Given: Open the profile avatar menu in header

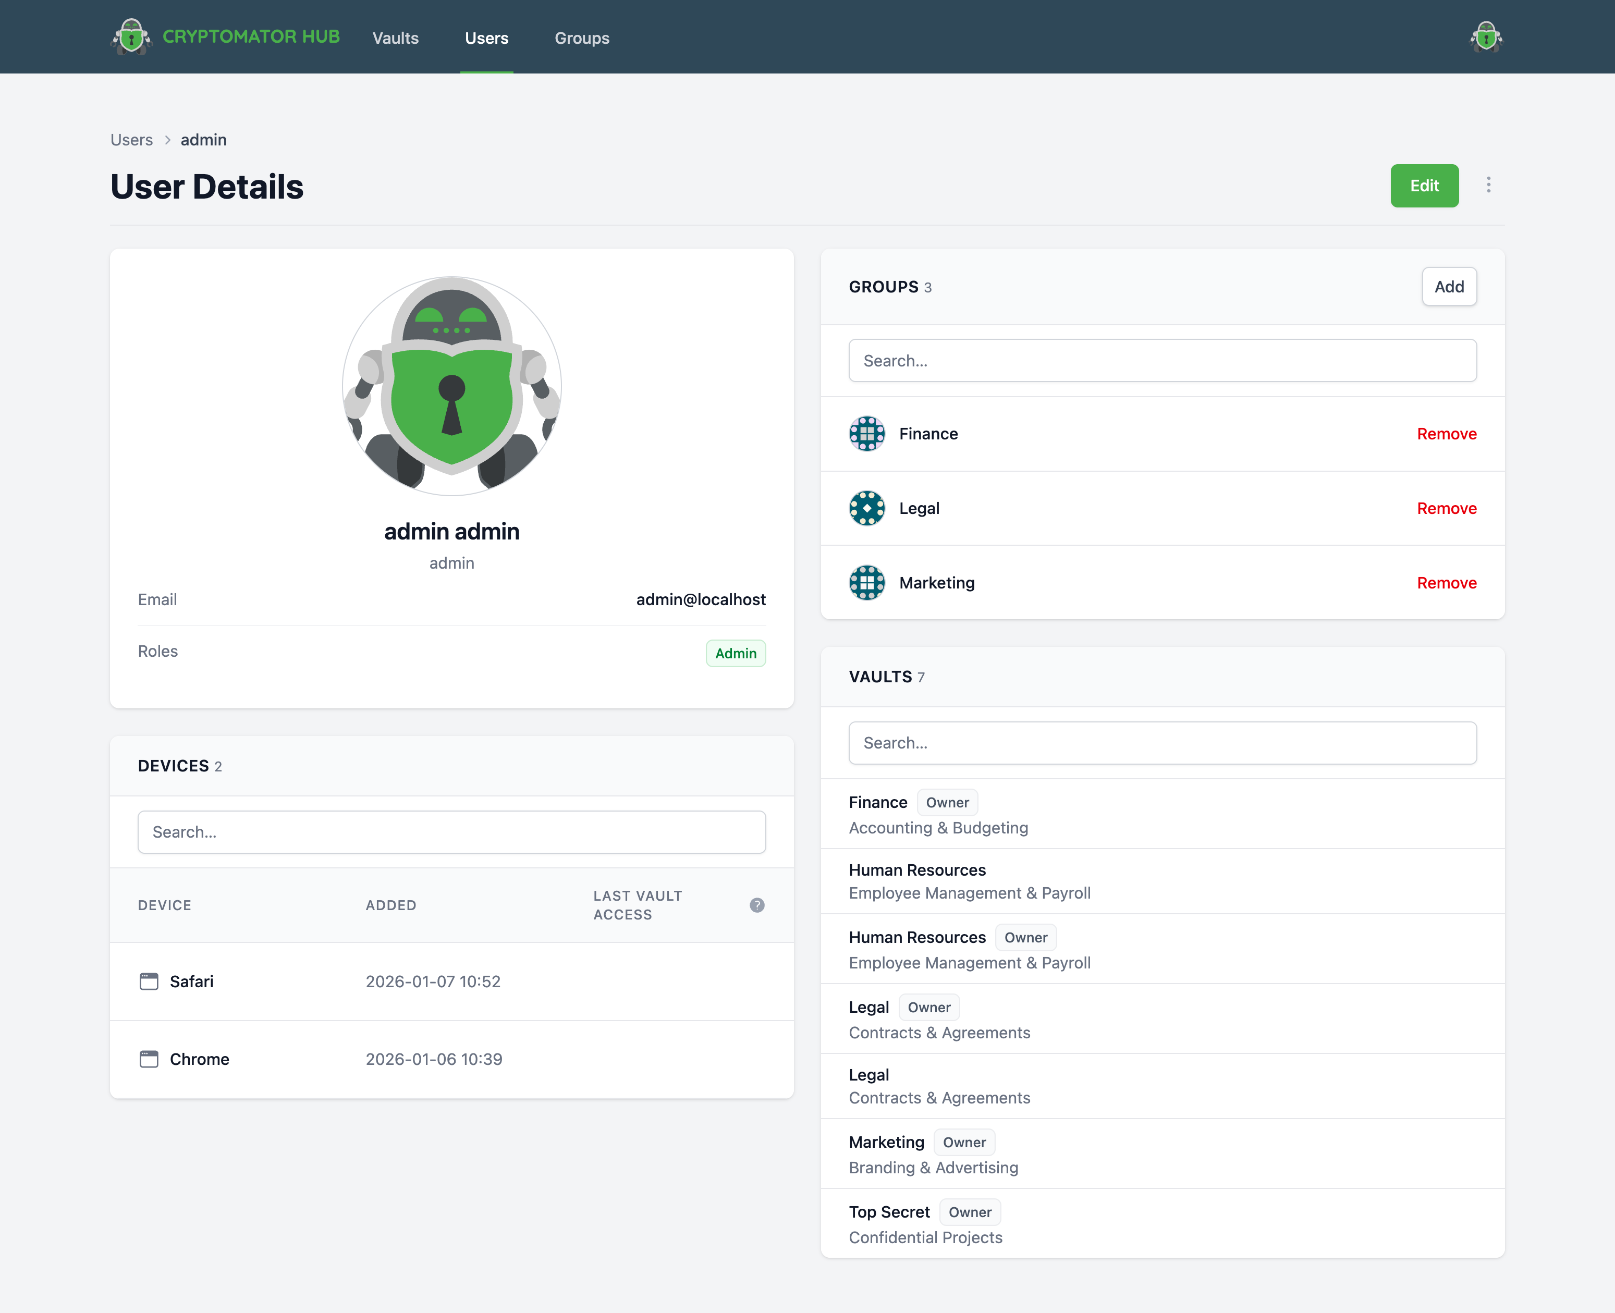Looking at the screenshot, I should (x=1486, y=37).
